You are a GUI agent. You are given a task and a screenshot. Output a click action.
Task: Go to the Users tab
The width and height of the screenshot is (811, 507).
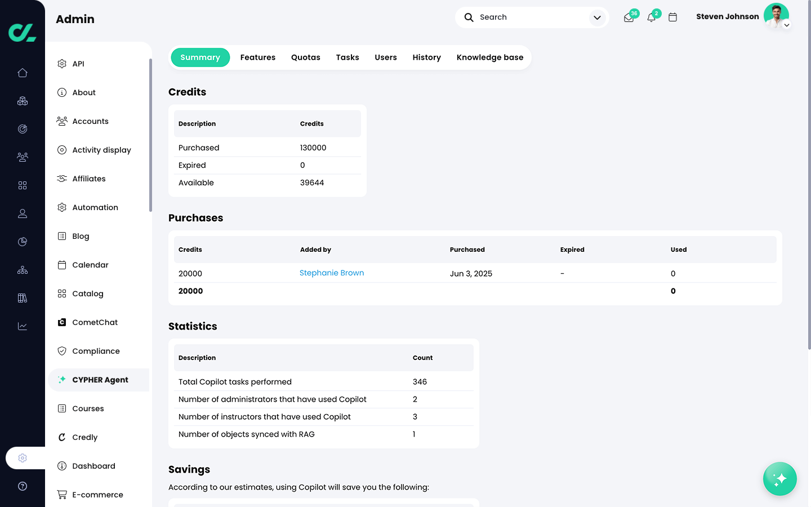click(x=385, y=57)
